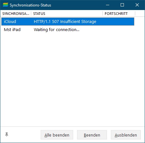145x143 pixels.
Task: Sort by SYNCHRONISA... column header
Action: (16, 14)
